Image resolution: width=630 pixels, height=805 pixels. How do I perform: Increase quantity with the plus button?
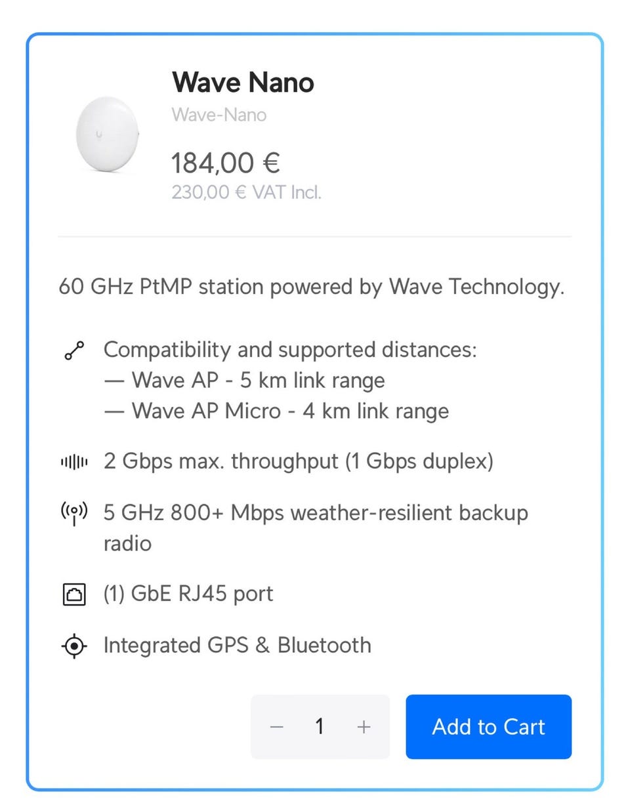coord(364,727)
